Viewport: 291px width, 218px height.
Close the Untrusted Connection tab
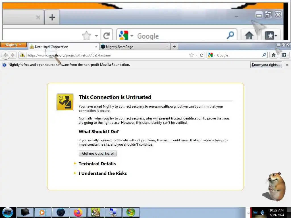tap(96, 47)
